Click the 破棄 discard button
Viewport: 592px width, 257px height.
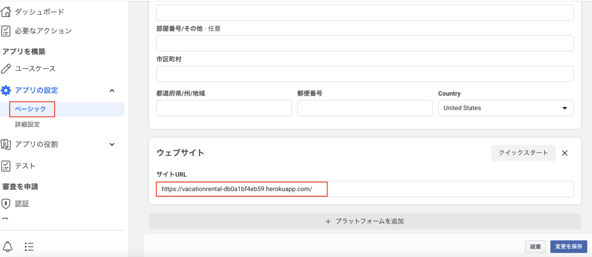click(536, 246)
